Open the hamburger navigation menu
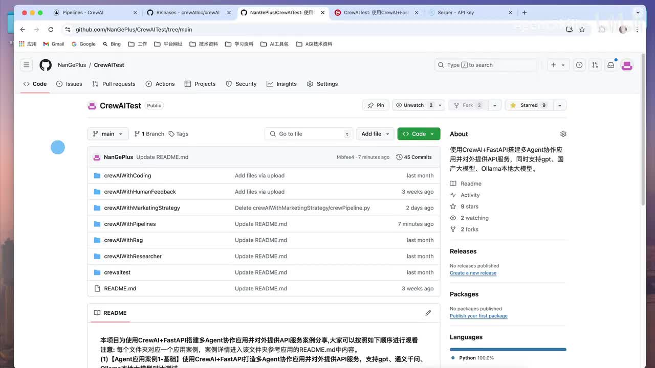 [x=26, y=65]
